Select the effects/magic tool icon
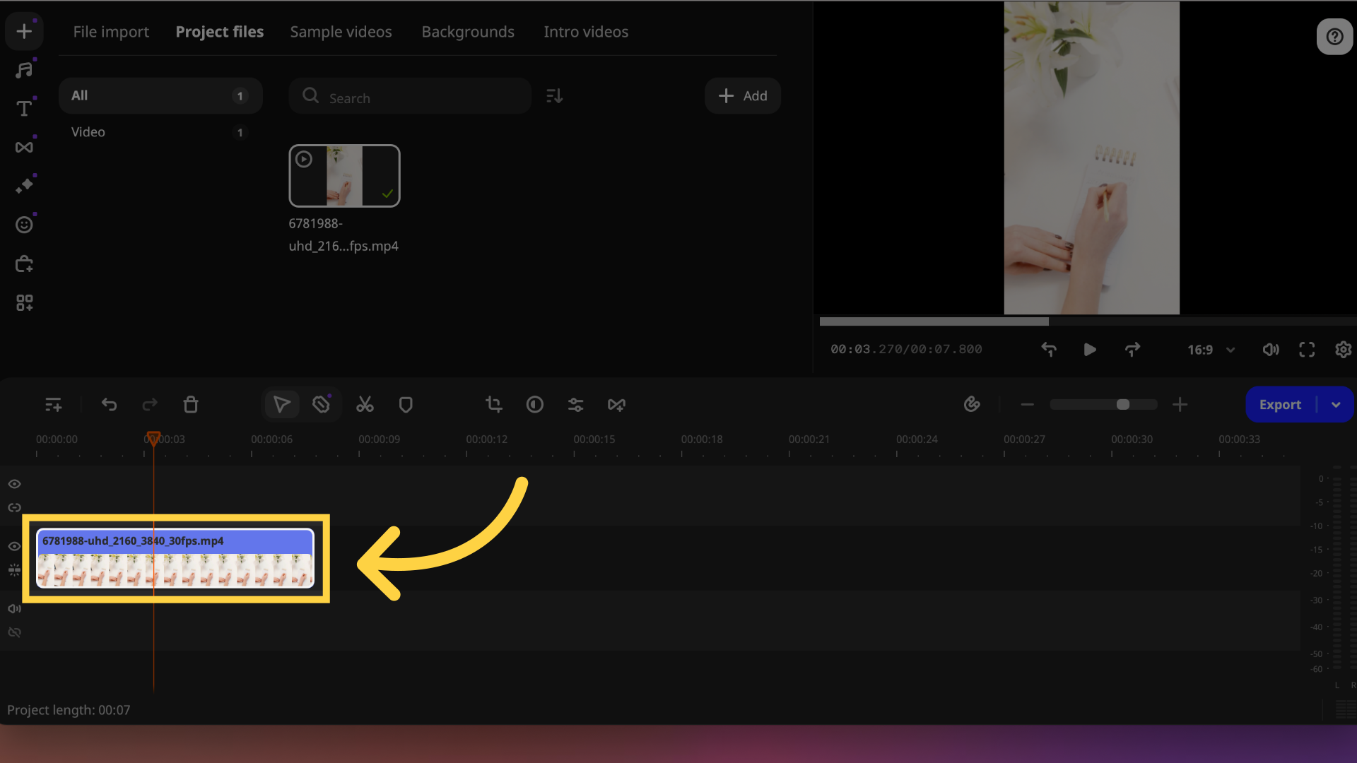Screen dimensions: 1357x763 click(25, 185)
